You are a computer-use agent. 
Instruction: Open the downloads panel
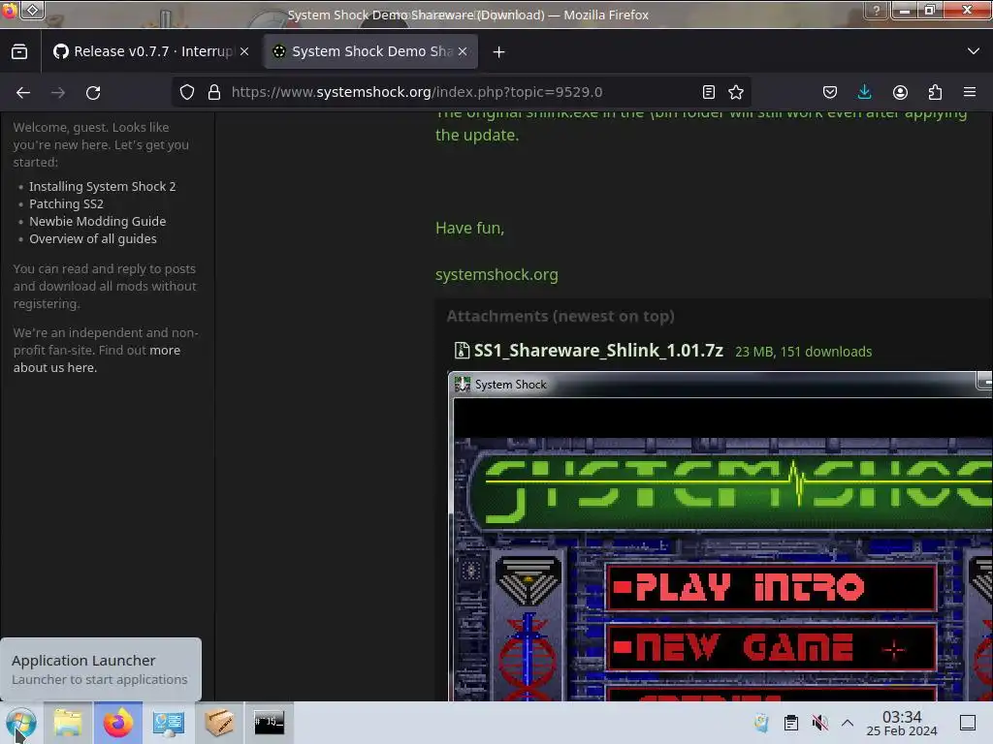pyautogui.click(x=864, y=92)
